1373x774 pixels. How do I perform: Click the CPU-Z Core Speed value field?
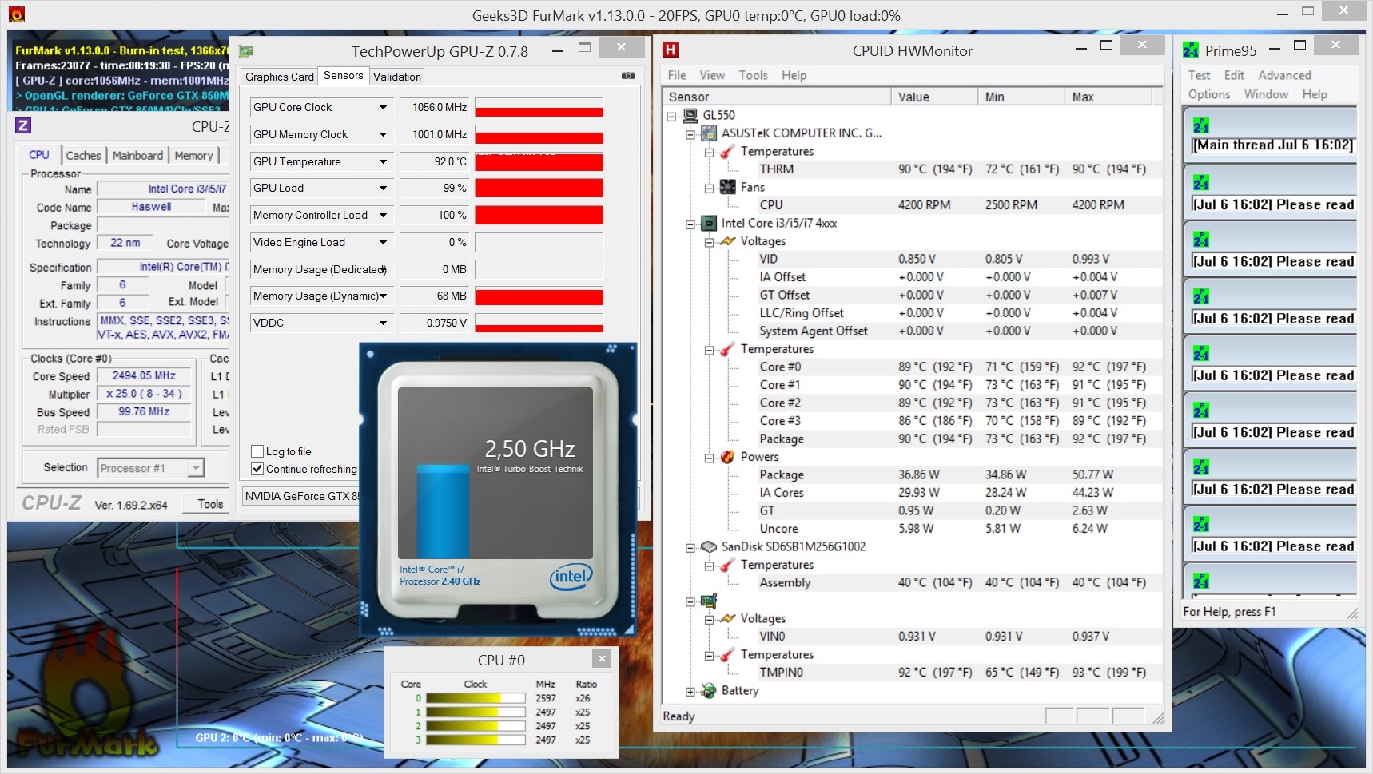click(144, 375)
